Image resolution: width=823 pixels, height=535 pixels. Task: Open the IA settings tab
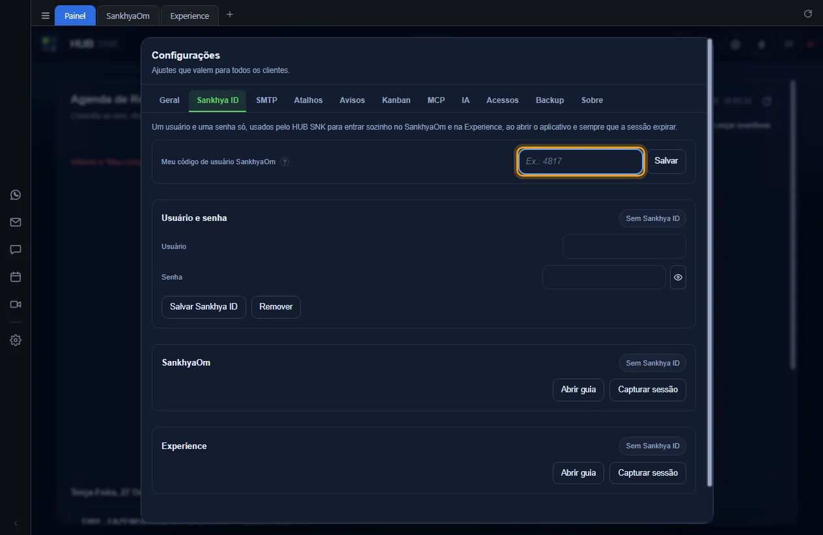click(466, 100)
